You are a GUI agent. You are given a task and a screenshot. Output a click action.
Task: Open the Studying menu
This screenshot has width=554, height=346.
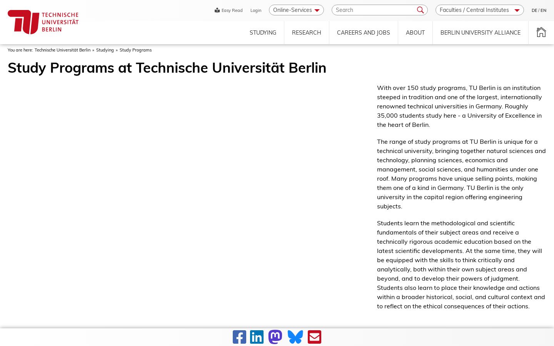[x=263, y=33]
